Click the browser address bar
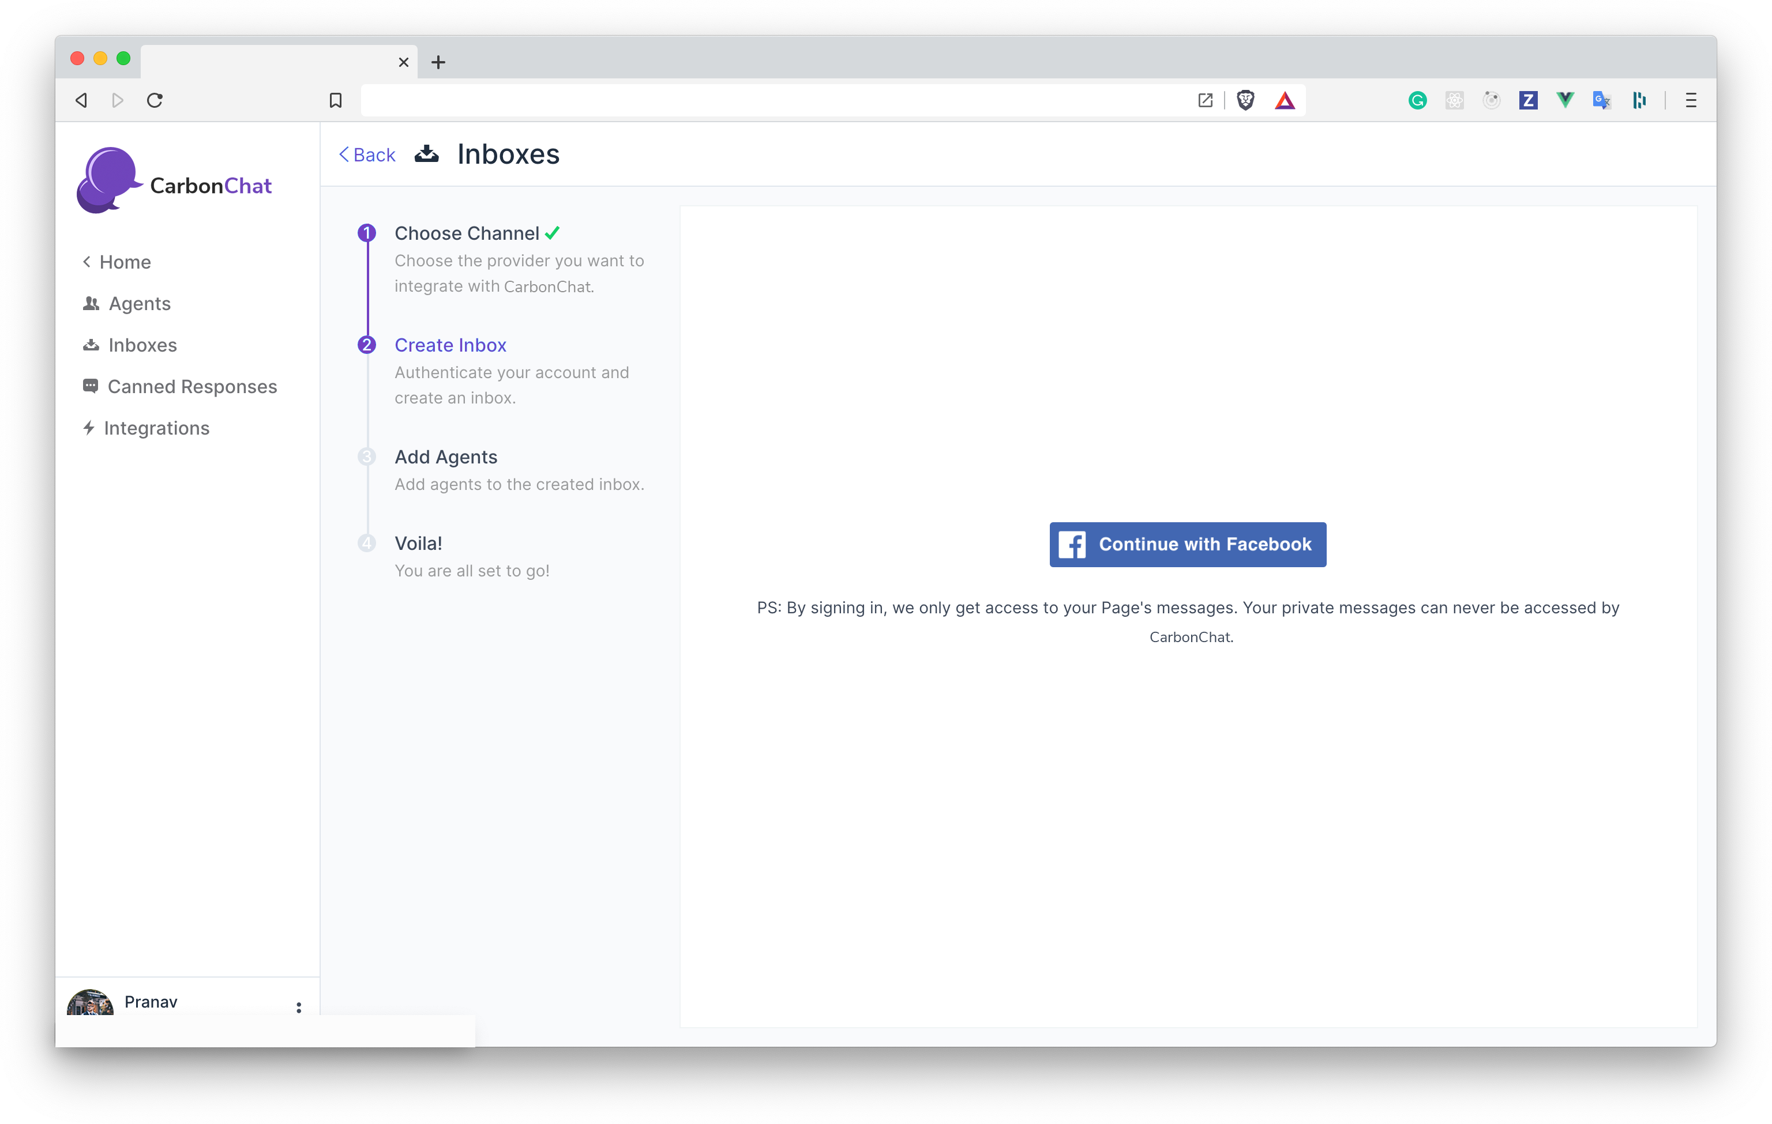The height and width of the screenshot is (1124, 1772). 773,101
